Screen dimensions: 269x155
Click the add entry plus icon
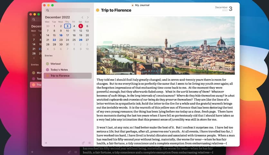click(46, 143)
